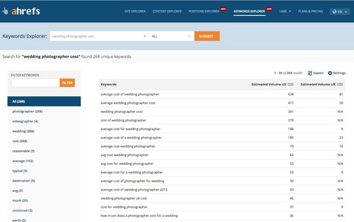The image size is (354, 222).
Task: Click US volume value 638
Action: [x=290, y=94]
